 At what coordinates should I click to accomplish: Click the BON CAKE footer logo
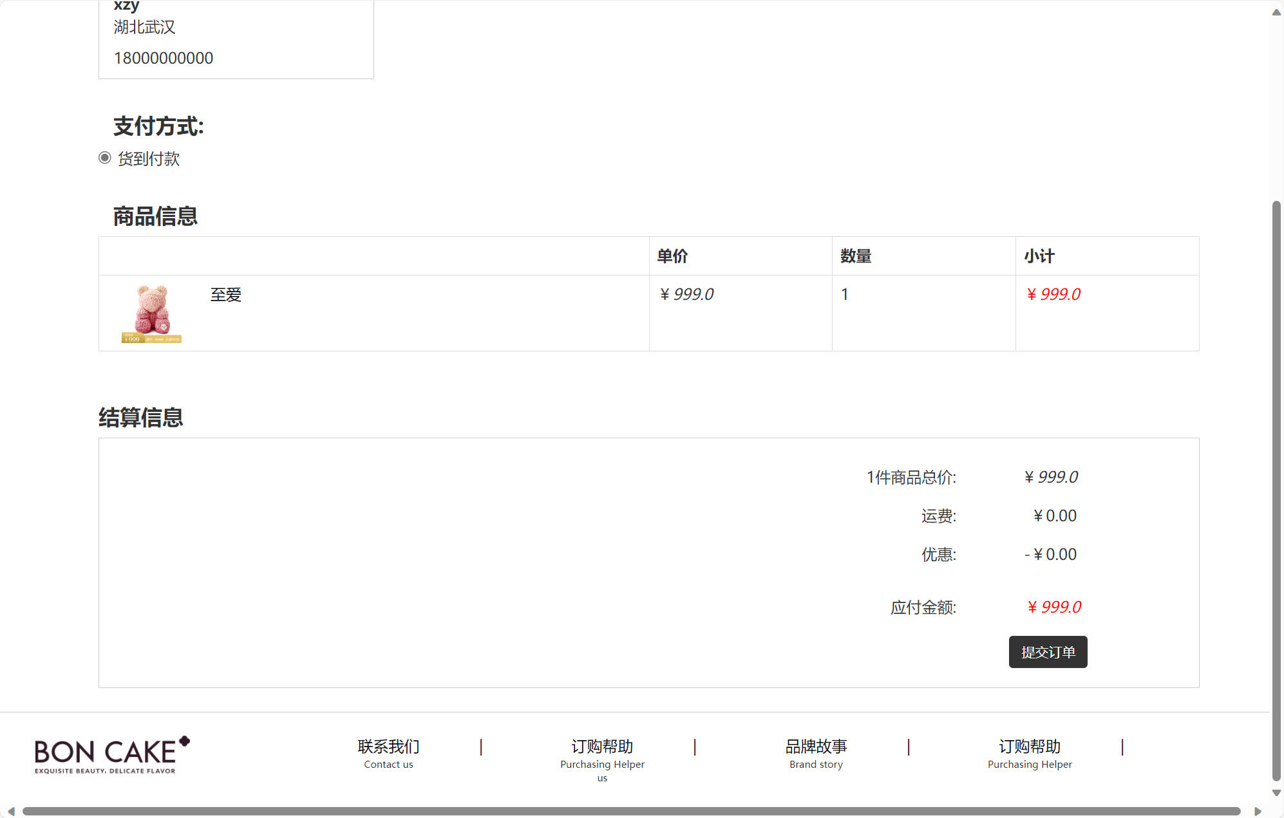[112, 754]
